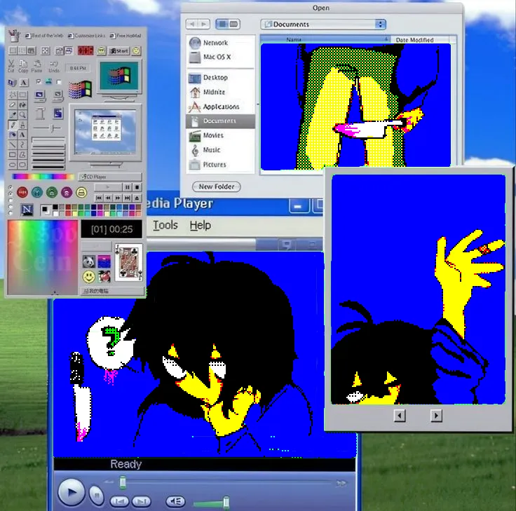This screenshot has height=511, width=516.
Task: Click the Jack of Clubs playing card
Action: click(128, 263)
